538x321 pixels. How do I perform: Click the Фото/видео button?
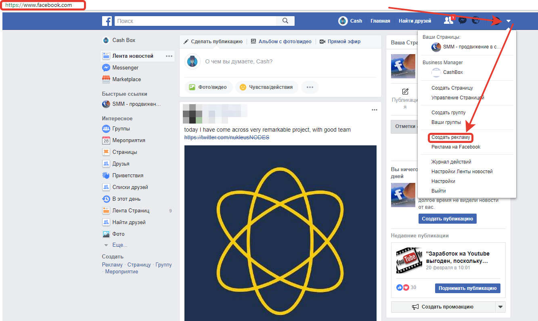[x=209, y=87]
